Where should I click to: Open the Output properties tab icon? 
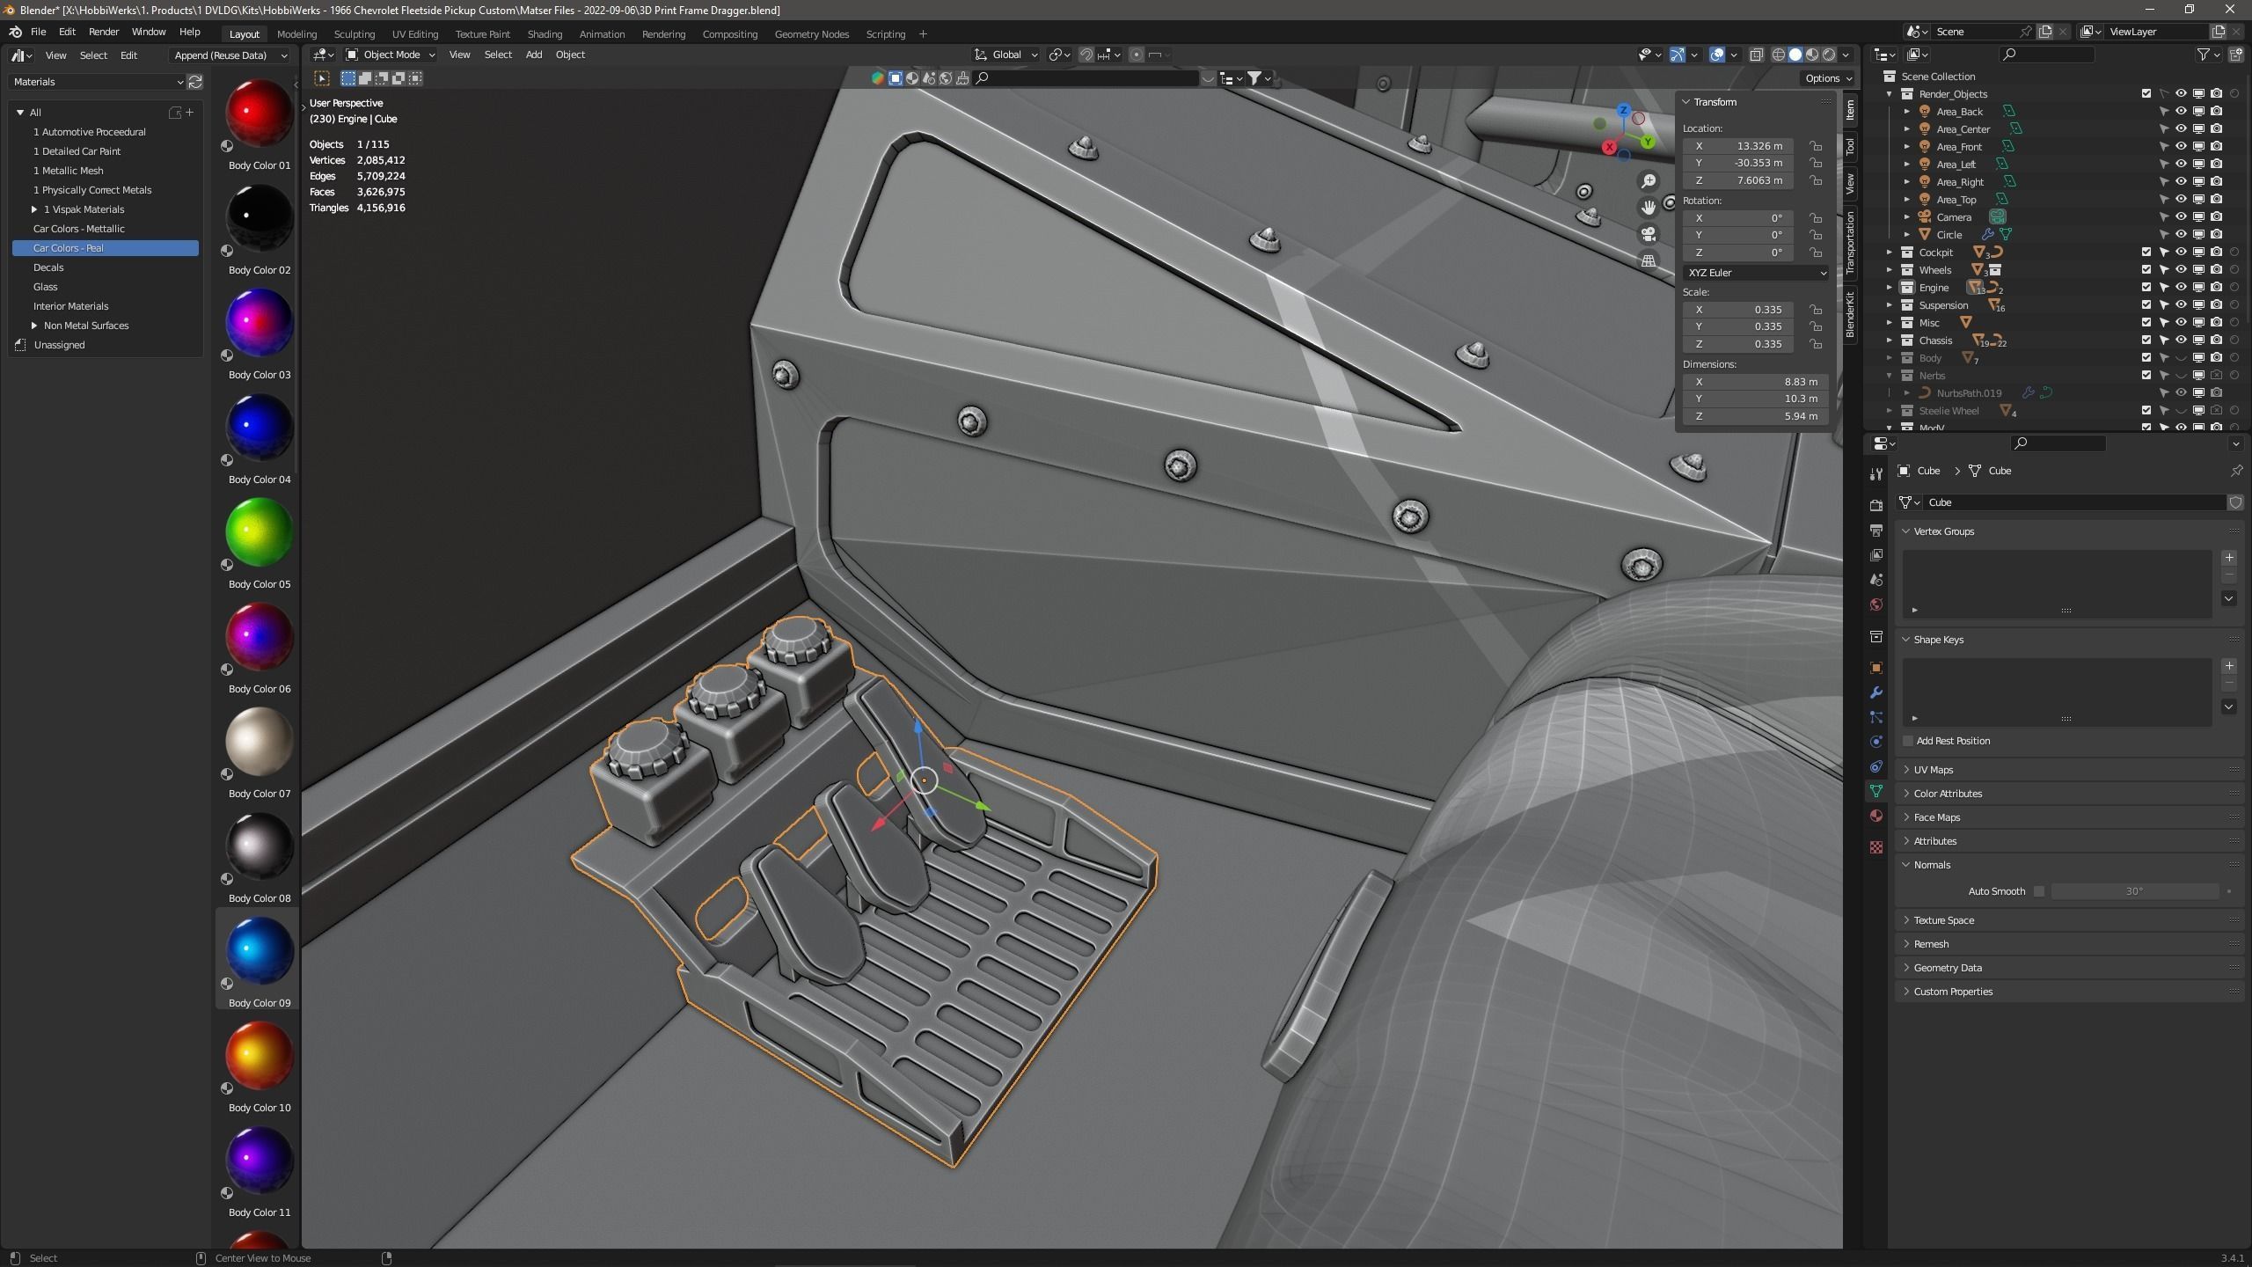coord(1876,531)
